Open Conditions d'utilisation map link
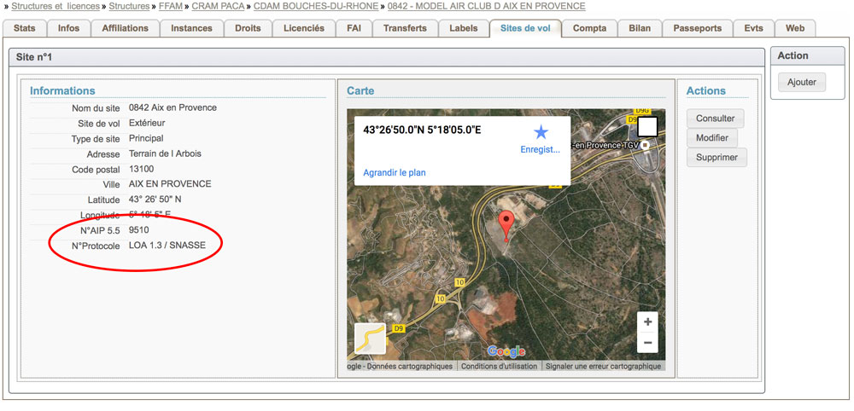The height and width of the screenshot is (411, 854). [500, 367]
